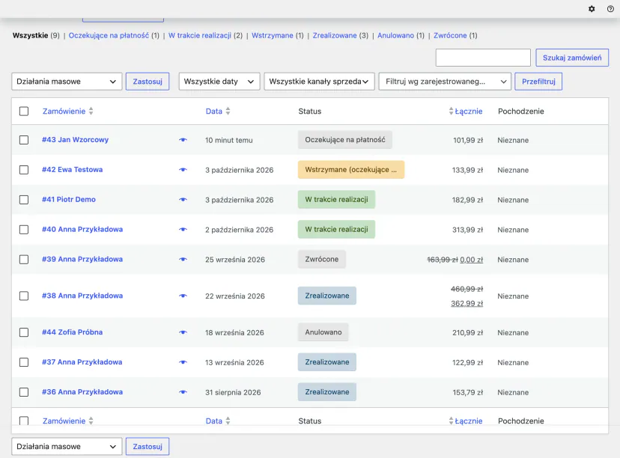Image resolution: width=620 pixels, height=458 pixels.
Task: Mark checkbox for order #44 Zofia Próbna
Action: (24, 332)
